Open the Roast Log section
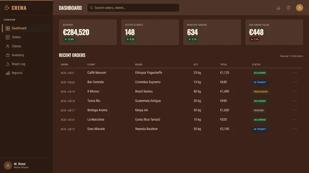This screenshot has width=309, height=173. (26, 64)
